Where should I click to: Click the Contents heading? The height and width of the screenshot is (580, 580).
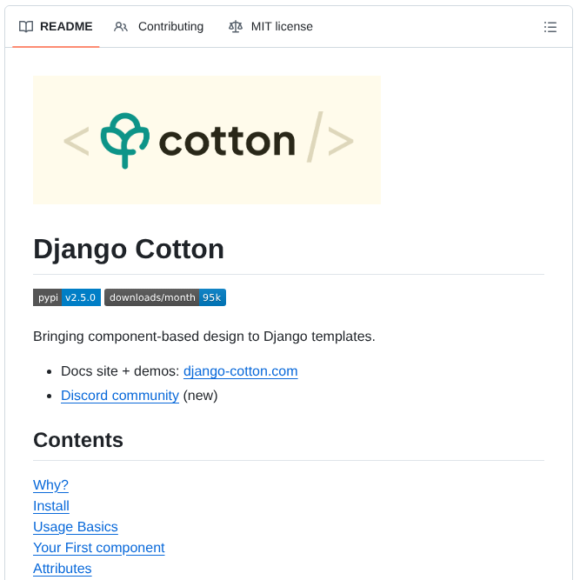(78, 440)
